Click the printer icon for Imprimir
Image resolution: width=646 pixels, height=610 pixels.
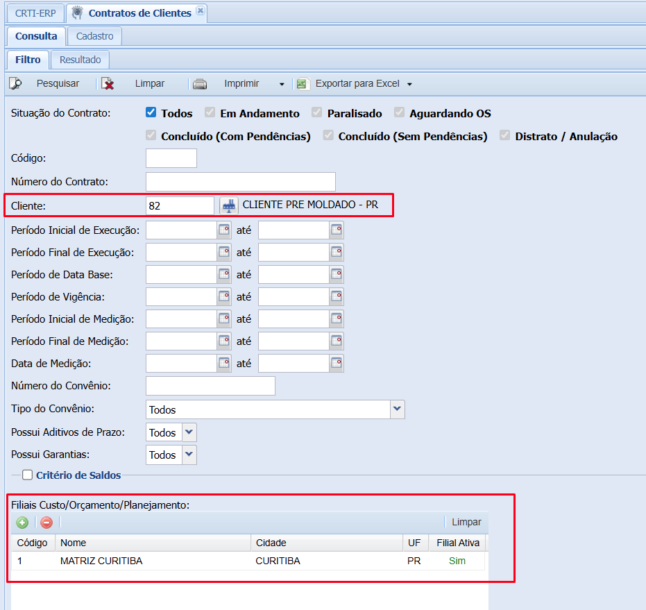(200, 84)
